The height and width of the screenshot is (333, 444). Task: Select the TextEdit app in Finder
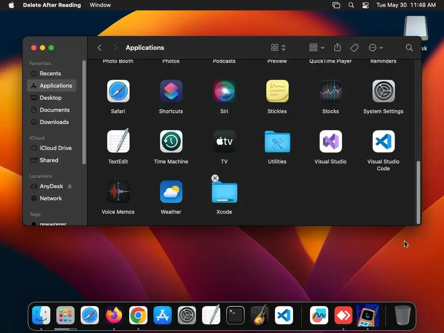coord(118,141)
